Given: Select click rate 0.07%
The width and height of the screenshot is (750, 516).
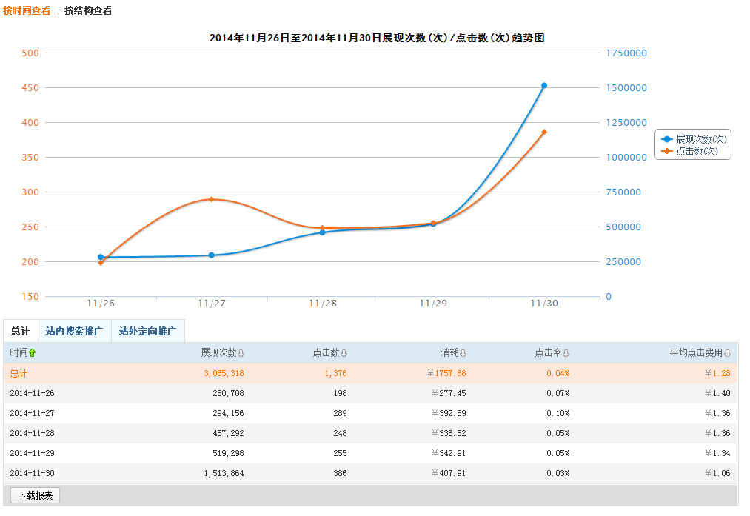Looking at the screenshot, I should pos(558,394).
